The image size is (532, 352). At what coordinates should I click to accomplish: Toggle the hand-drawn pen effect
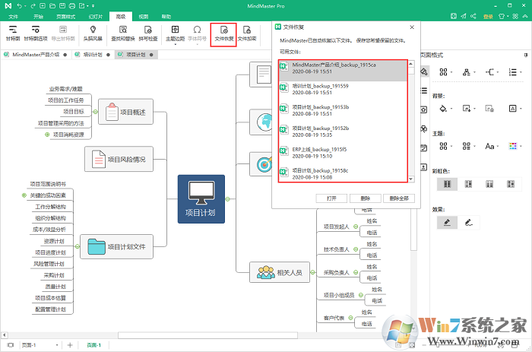click(469, 222)
